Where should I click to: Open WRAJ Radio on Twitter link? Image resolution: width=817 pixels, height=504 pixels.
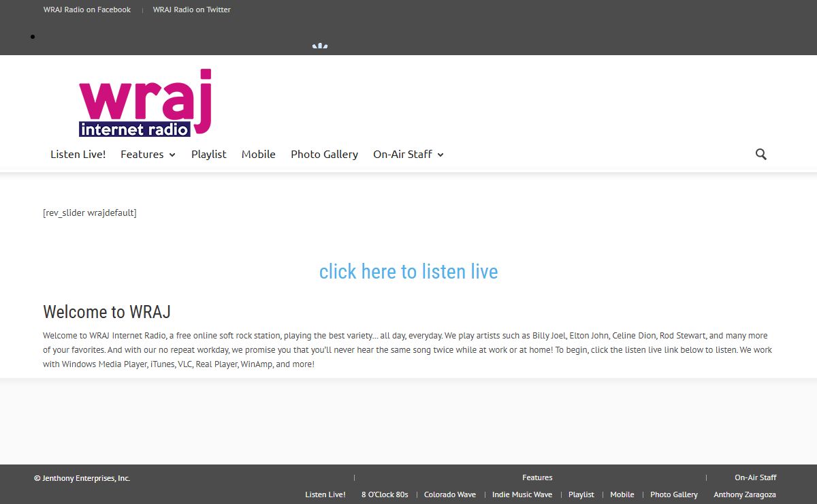[x=192, y=10]
